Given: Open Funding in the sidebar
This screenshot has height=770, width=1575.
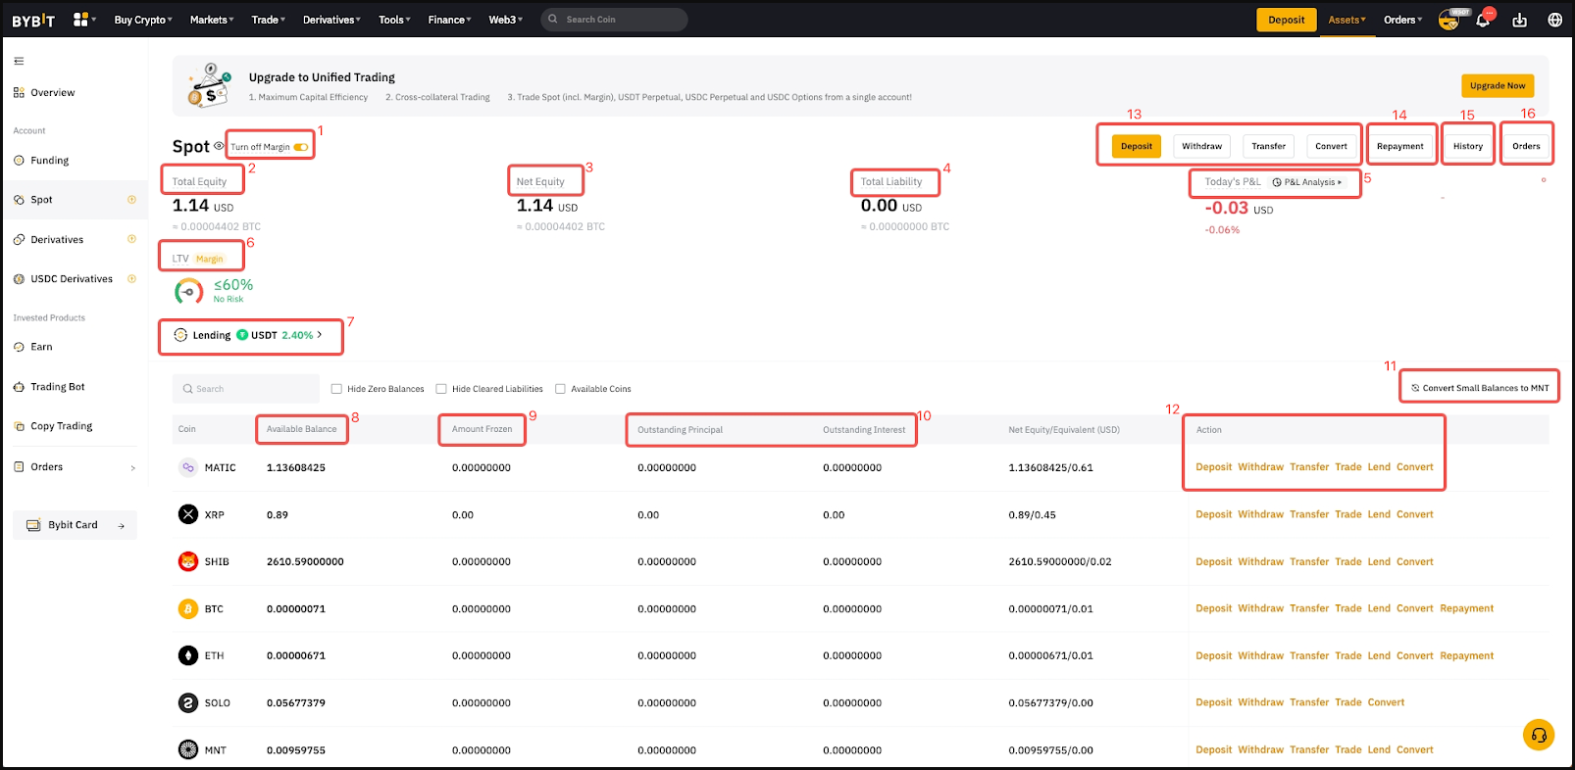Looking at the screenshot, I should (49, 161).
